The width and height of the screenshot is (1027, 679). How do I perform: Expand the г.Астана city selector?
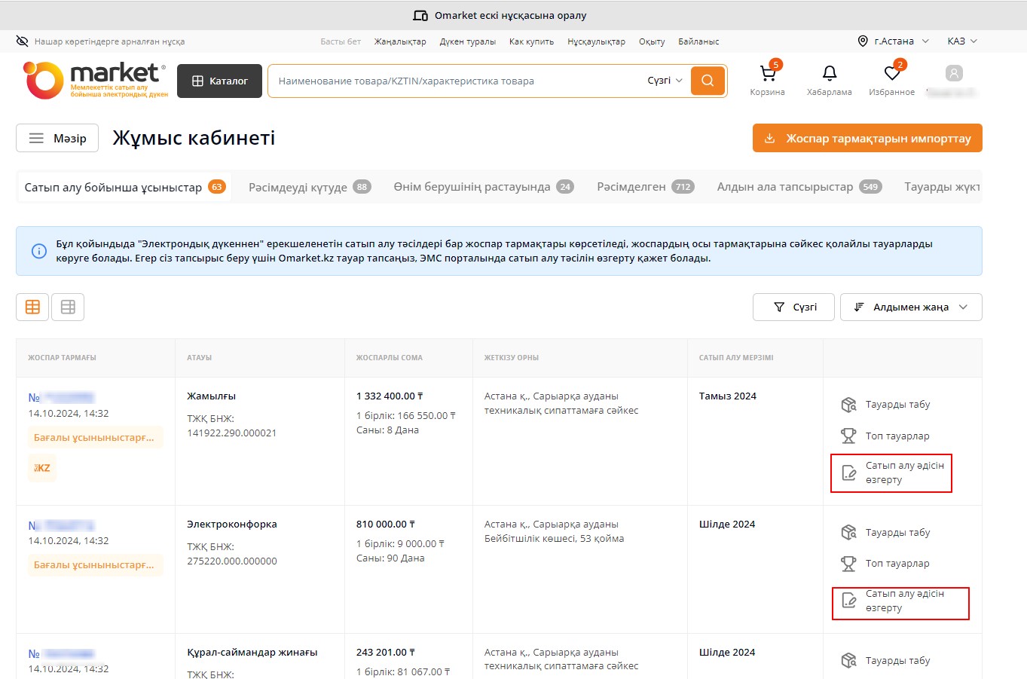click(x=894, y=41)
